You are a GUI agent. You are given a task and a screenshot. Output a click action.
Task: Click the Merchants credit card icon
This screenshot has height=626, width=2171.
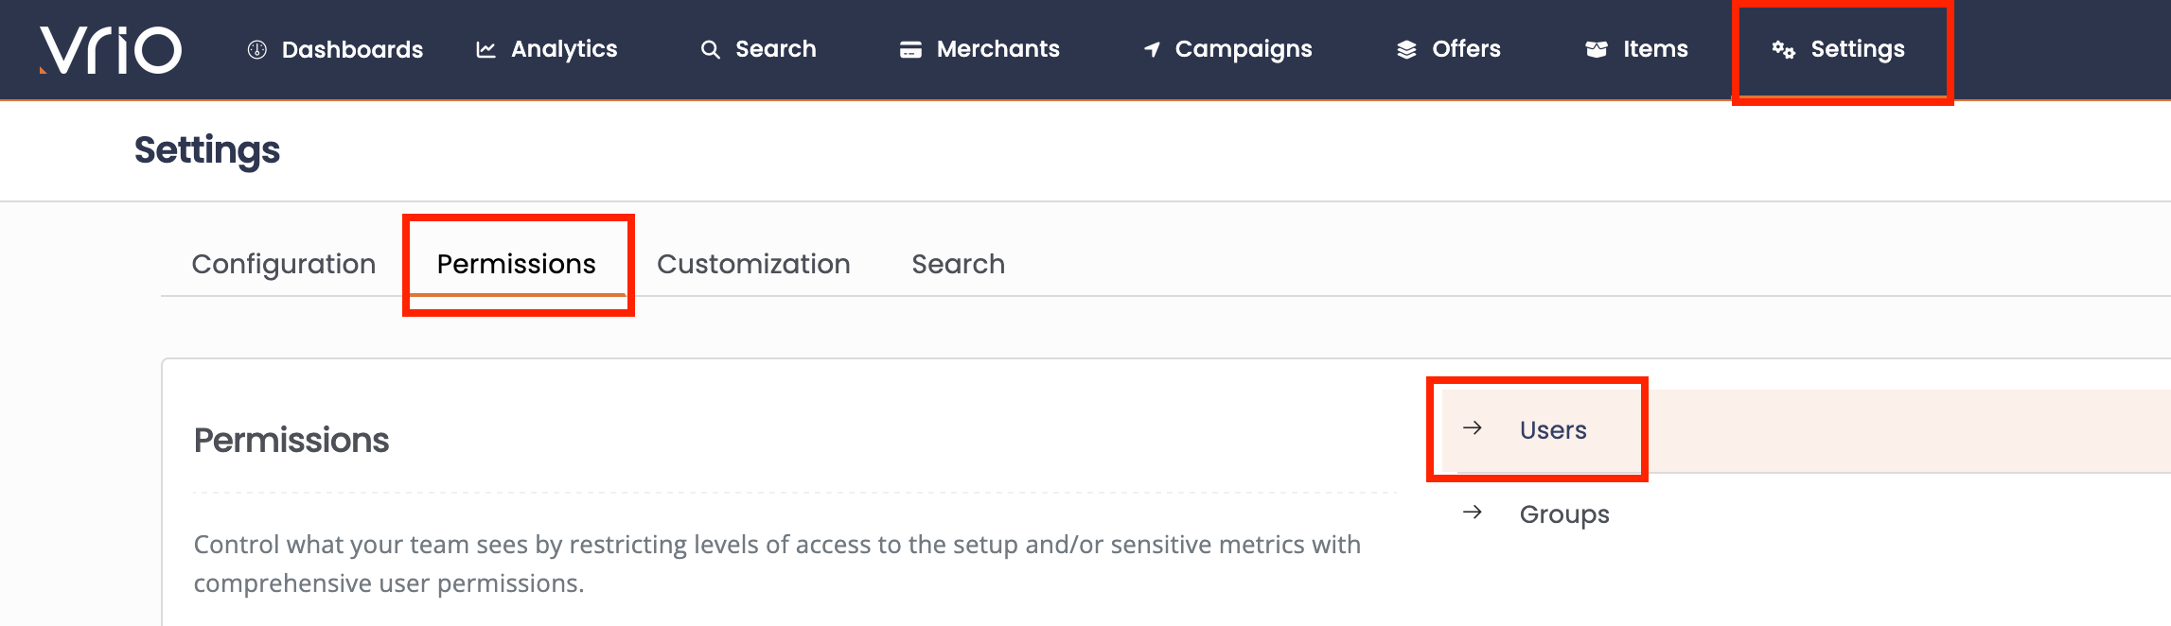pyautogui.click(x=910, y=50)
